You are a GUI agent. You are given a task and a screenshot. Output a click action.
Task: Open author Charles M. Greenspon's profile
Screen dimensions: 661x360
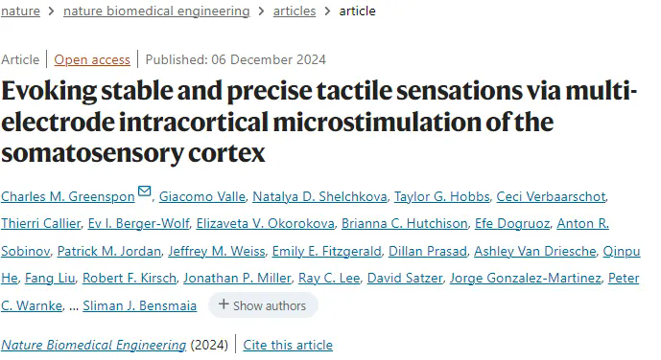point(68,196)
